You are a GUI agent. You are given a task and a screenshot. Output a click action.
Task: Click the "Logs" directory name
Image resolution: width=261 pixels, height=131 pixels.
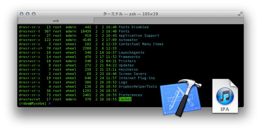pos(123,82)
